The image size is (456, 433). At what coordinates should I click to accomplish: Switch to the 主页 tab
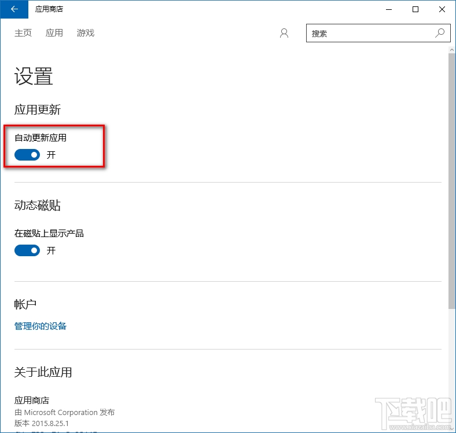(x=23, y=33)
